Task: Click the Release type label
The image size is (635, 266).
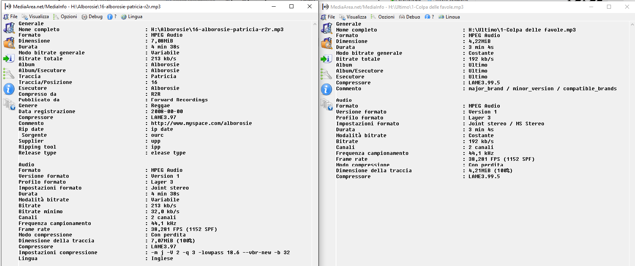Action: (37, 153)
